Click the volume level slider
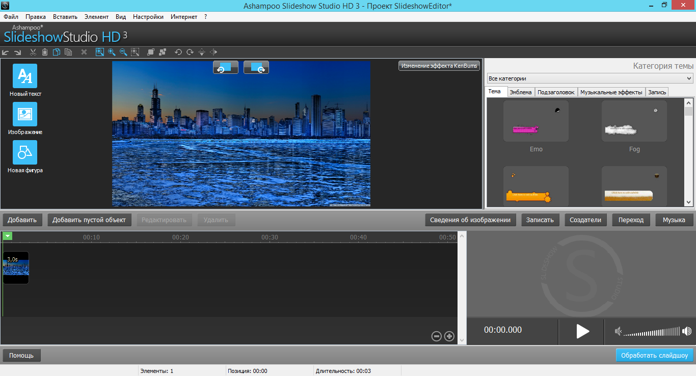Viewport: 696px width, 376px height. (651, 332)
